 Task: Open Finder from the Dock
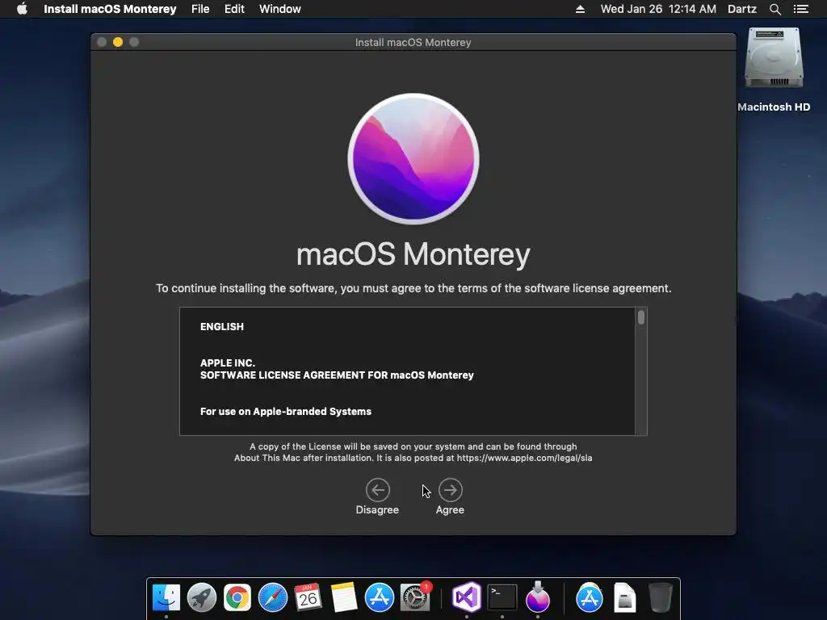coord(166,597)
